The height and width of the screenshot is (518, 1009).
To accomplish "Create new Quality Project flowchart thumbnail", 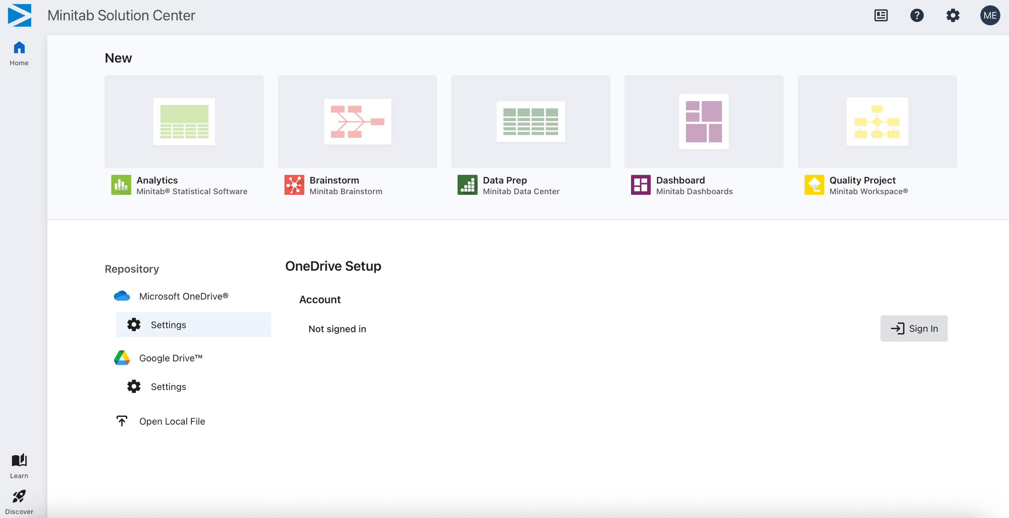I will [x=877, y=122].
